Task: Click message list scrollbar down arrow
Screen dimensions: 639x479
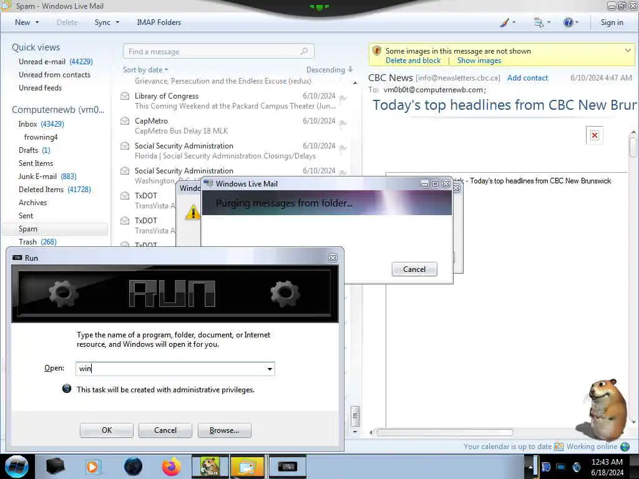Action: 355,432
